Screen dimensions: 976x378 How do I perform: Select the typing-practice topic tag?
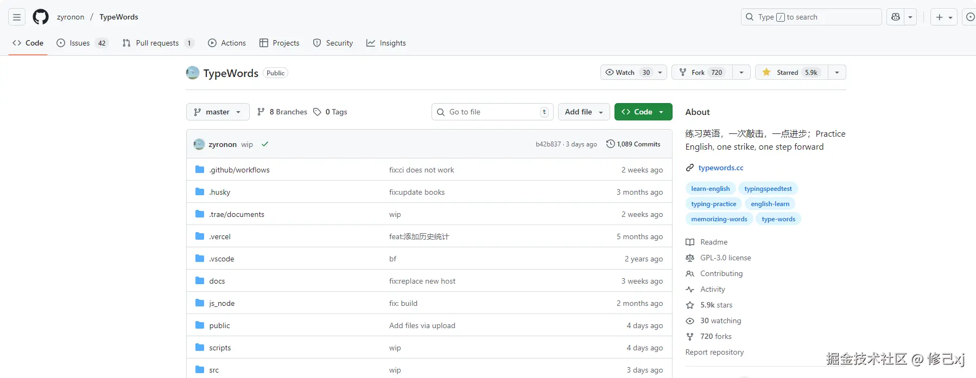click(714, 204)
